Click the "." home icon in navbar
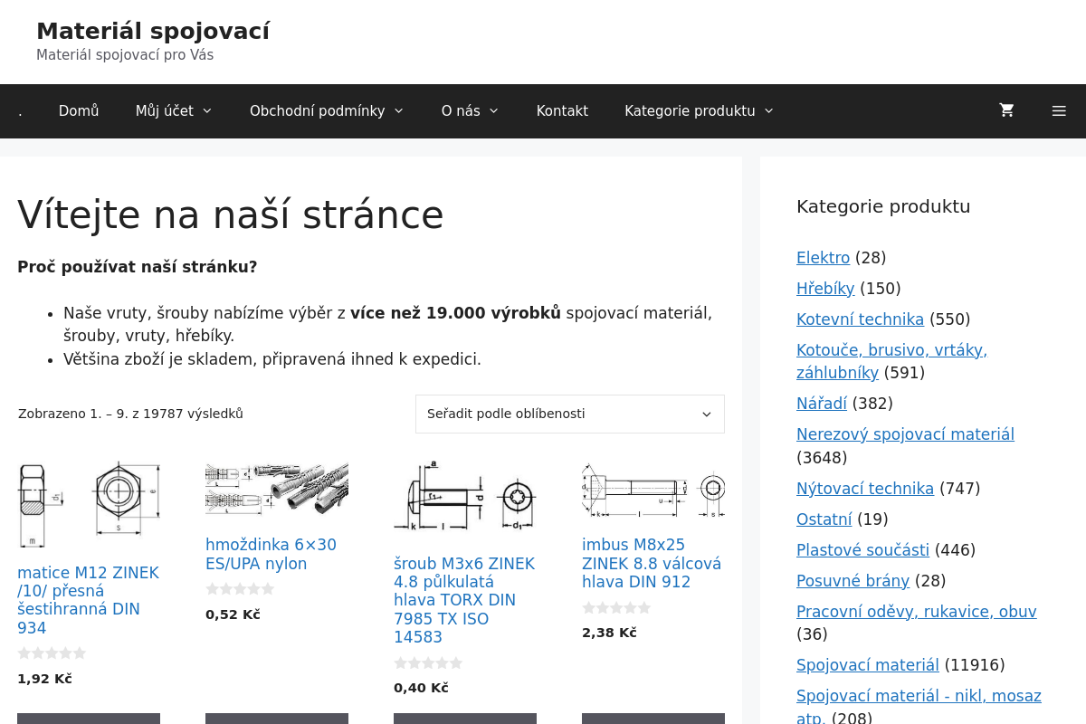 coord(20,110)
